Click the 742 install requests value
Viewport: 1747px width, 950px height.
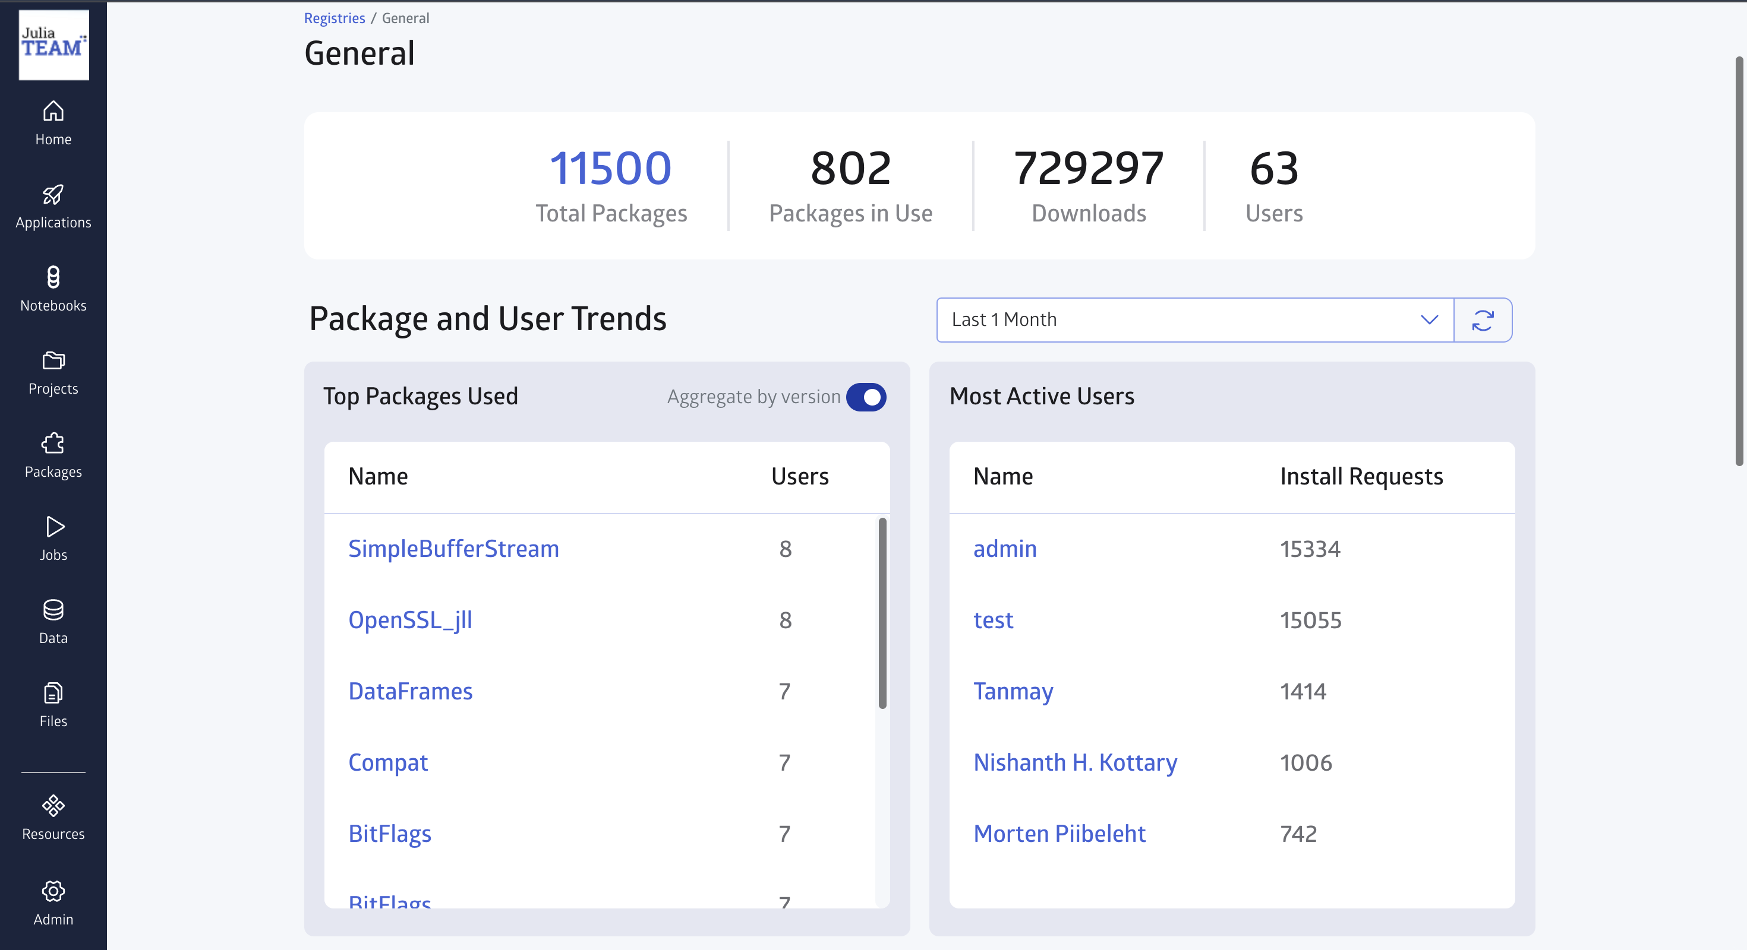[1298, 834]
